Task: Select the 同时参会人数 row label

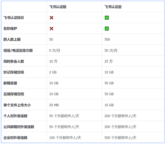Action: point(14,61)
